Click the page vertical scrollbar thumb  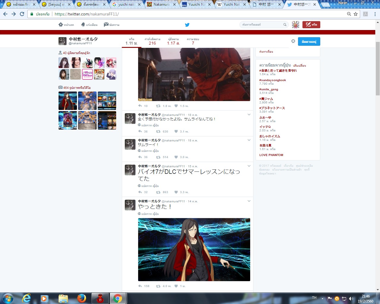pyautogui.click(x=378, y=69)
